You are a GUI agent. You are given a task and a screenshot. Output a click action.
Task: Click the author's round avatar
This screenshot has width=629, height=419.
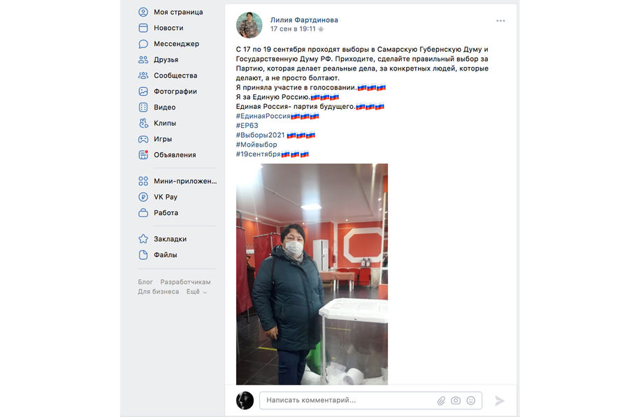point(249,25)
